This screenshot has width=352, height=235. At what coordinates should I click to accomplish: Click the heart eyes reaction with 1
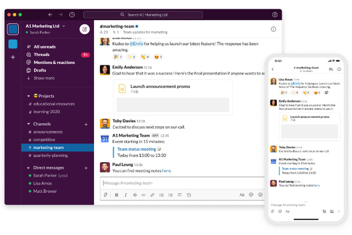158,57
